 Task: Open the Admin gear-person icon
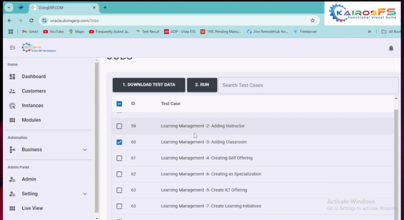pos(12,179)
